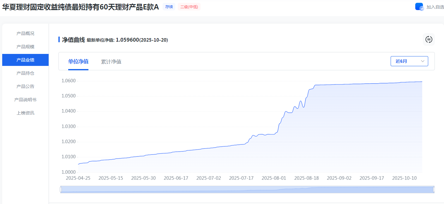Open 产品概况 in the sidebar
Viewport: 444px width, 204px height.
[x=25, y=33]
